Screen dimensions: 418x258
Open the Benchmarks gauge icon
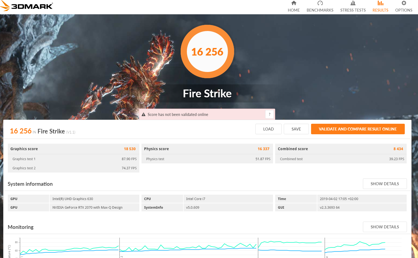coord(320,3)
